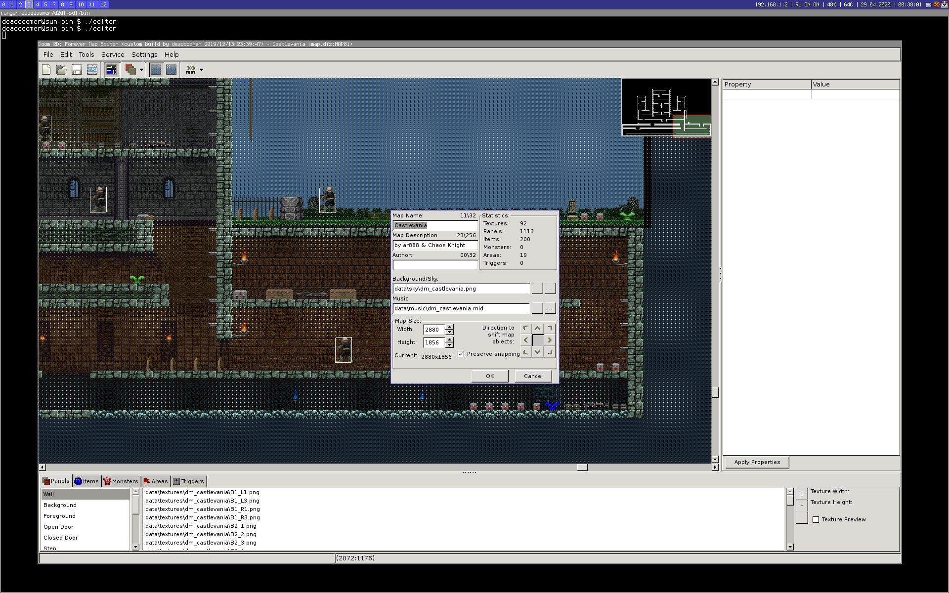This screenshot has height=593, width=949.
Task: Click the minus remove-texture button
Action: [802, 506]
